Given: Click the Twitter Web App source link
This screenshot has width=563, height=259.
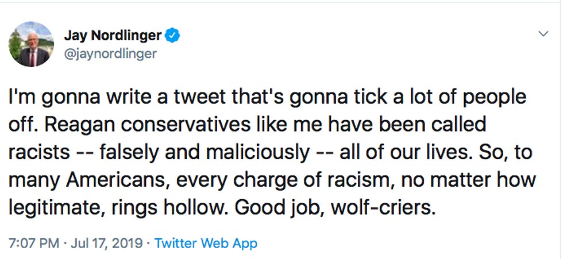Looking at the screenshot, I should (x=206, y=243).
